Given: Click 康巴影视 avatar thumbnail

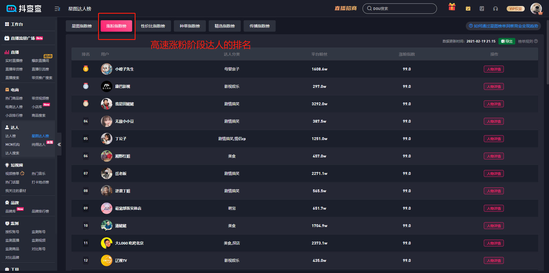Looking at the screenshot, I should coord(107,86).
